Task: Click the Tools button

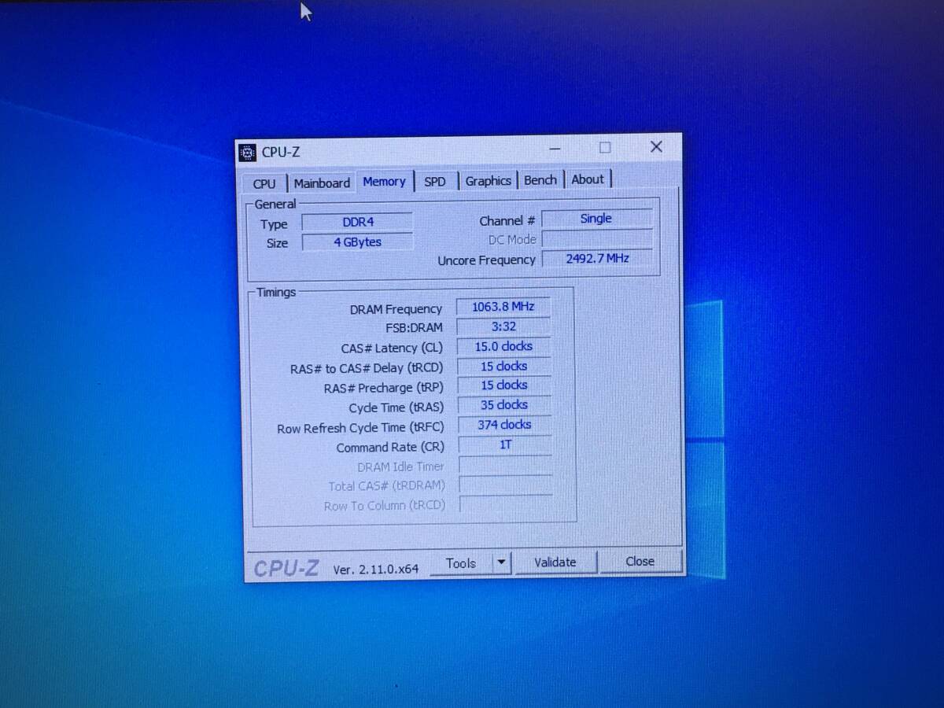Action: (x=461, y=563)
